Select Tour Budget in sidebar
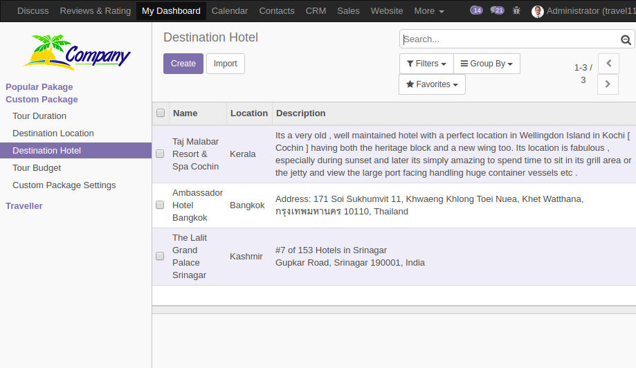Image resolution: width=636 pixels, height=368 pixels. coord(37,168)
